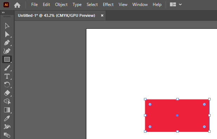Pick the Eyedropper tool
Screen dimensions: 217x139
[7, 118]
